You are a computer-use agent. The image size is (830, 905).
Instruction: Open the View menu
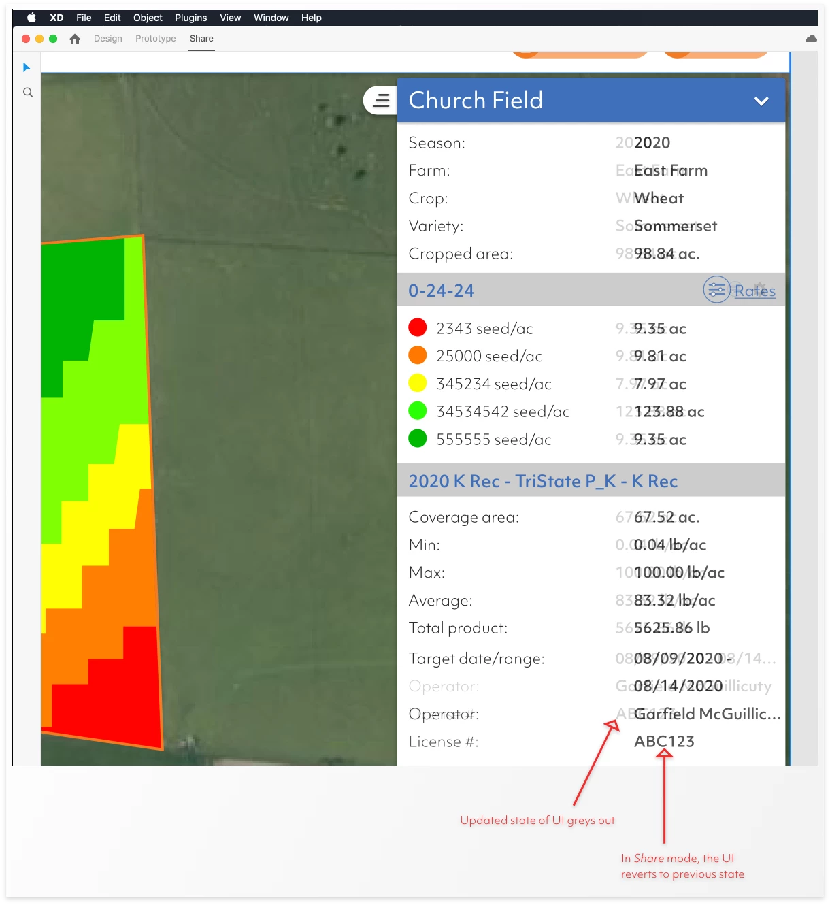coord(230,18)
